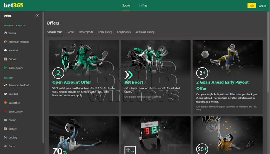
Task: Click Gaelic Sports icon
Action: pyautogui.click(x=5, y=68)
